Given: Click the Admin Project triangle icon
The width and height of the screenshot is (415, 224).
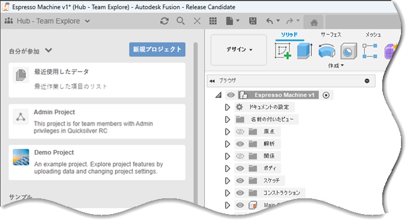Looking at the screenshot, I should coord(20,117).
